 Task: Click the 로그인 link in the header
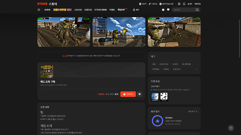pyautogui.click(x=190, y=4)
